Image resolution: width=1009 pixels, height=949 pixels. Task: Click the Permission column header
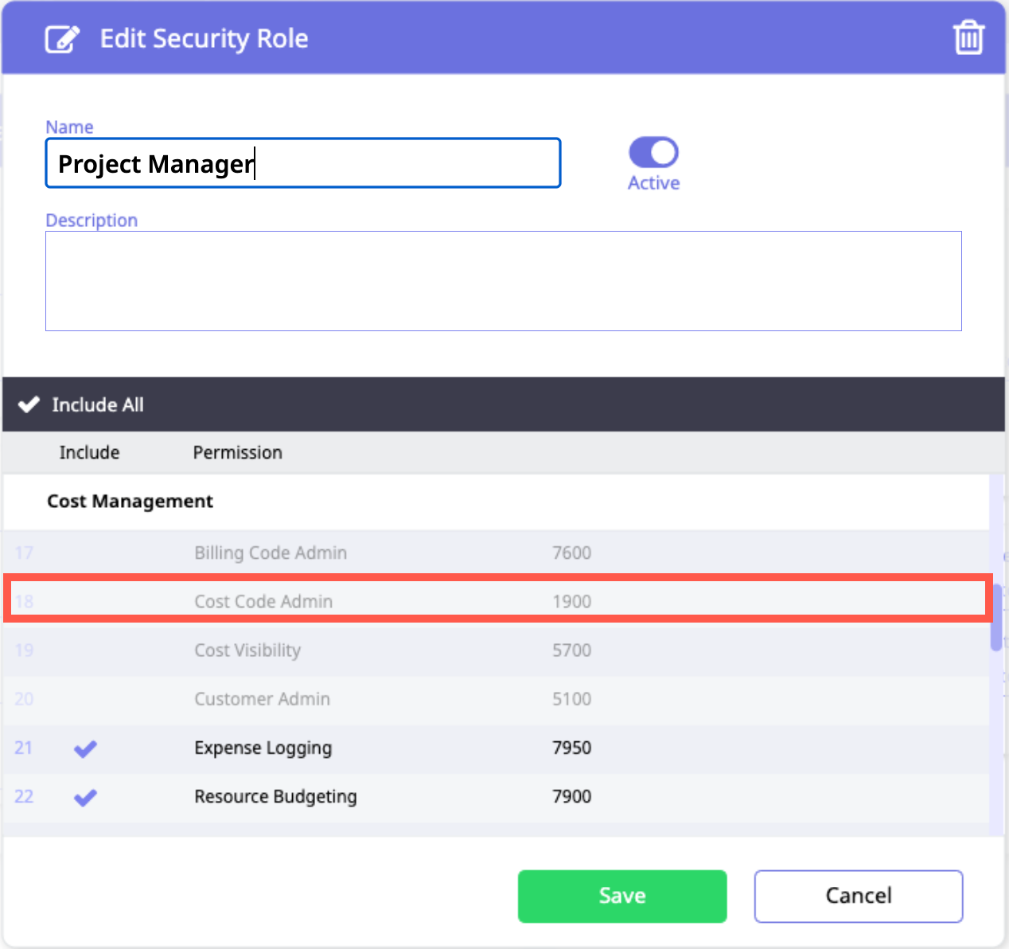click(237, 452)
